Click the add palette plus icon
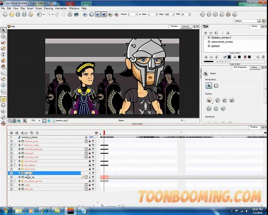 tap(205, 33)
